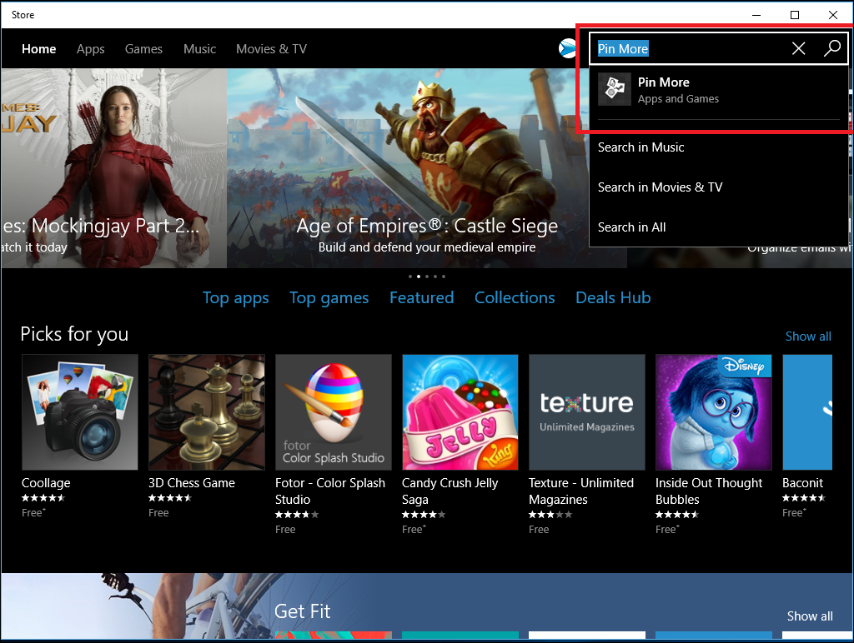Choose Search in Music
This screenshot has height=643, width=854.
pyautogui.click(x=641, y=147)
